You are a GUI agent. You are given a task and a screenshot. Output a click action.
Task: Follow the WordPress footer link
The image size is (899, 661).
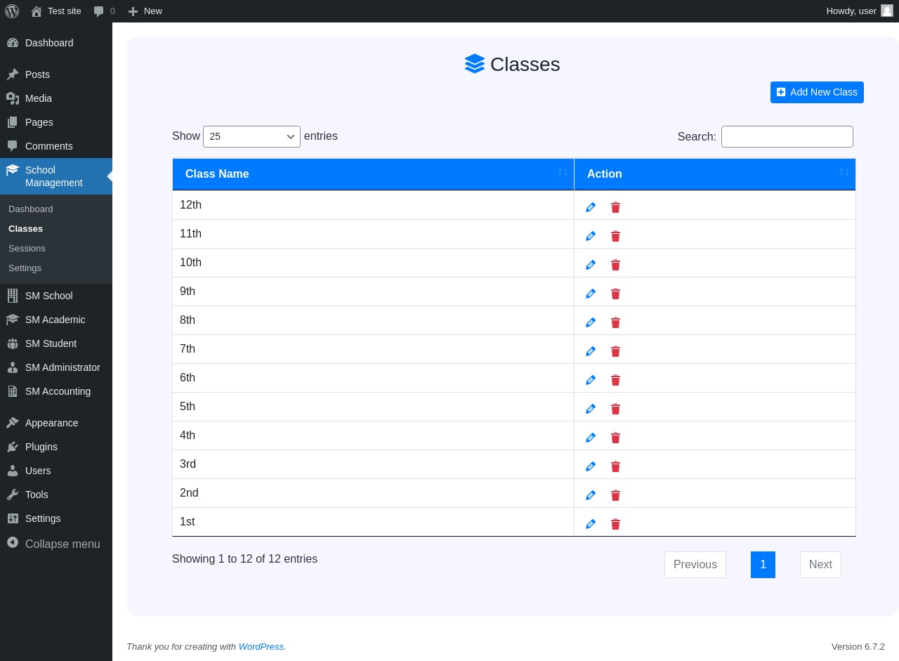(x=261, y=646)
